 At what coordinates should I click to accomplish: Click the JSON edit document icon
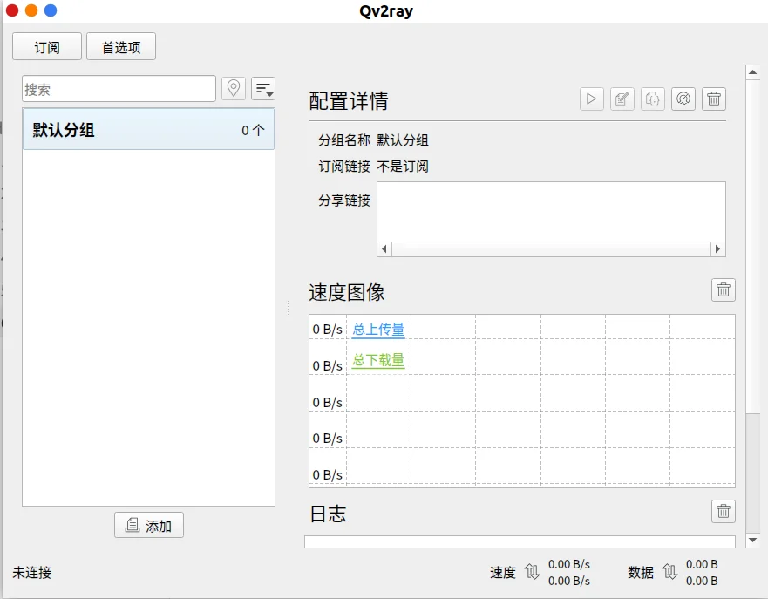pos(653,99)
